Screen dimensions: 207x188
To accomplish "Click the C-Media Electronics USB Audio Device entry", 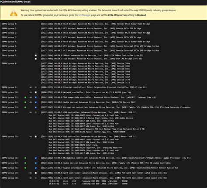I will [91, 118].
